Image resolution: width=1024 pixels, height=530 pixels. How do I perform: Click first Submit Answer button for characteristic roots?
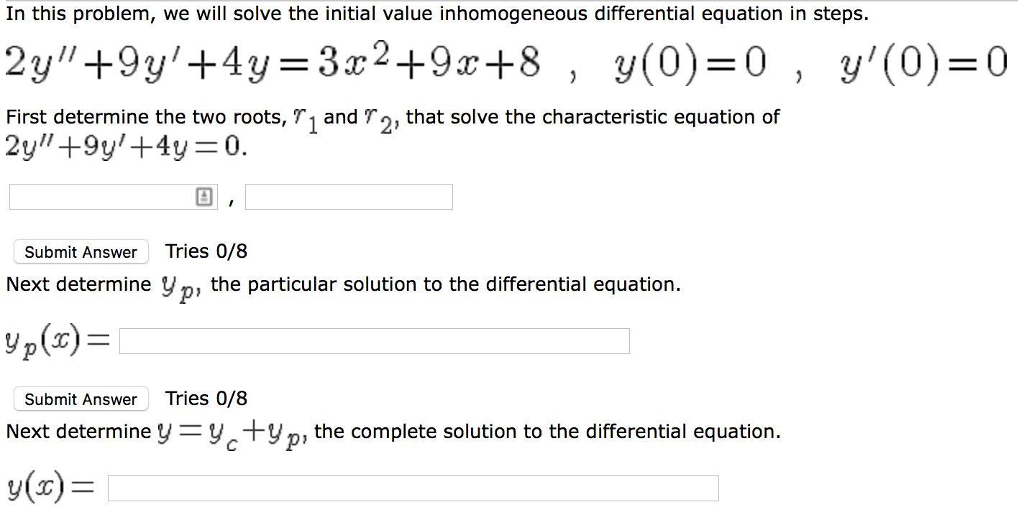pyautogui.click(x=81, y=252)
